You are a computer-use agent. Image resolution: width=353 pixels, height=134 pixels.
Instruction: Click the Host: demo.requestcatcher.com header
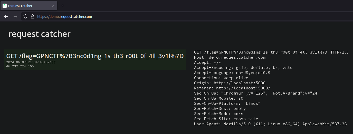(230, 57)
